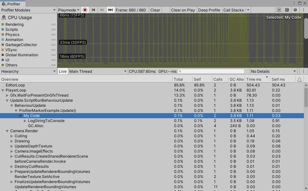Toggle the red record button
This screenshot has width=308, height=191.
click(x=85, y=10)
